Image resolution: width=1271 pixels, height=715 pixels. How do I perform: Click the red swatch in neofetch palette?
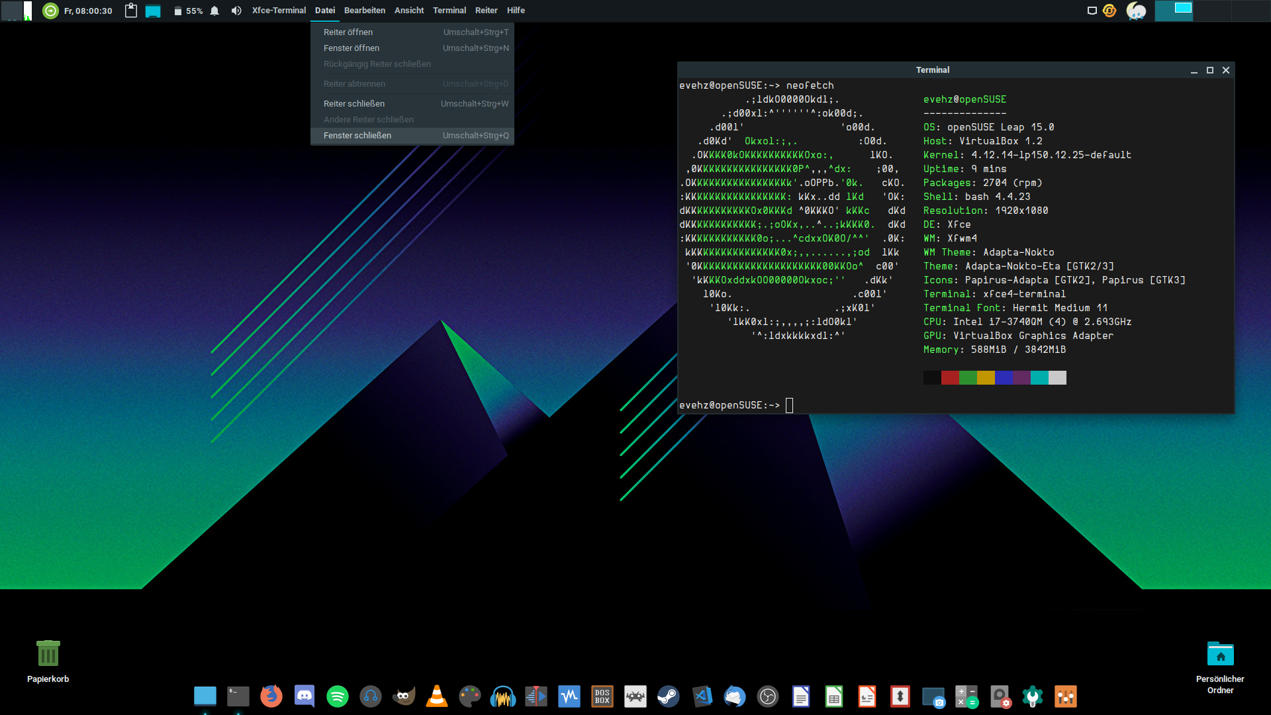950,377
